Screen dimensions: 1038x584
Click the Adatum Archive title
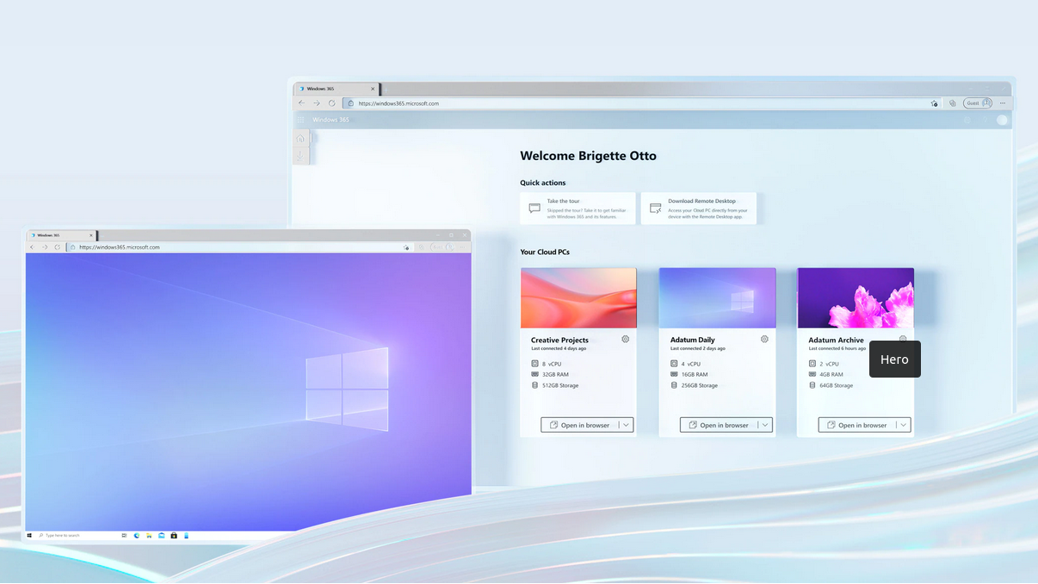click(x=836, y=341)
